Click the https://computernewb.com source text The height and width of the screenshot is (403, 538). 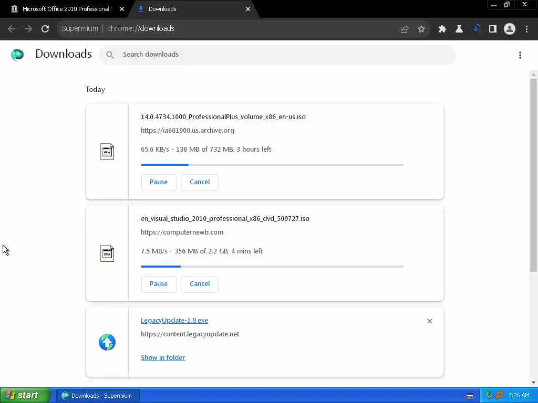[182, 232]
